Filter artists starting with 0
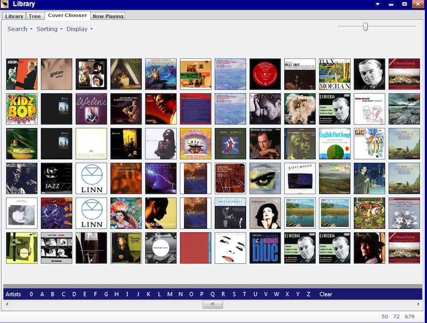Image resolution: width=427 pixels, height=323 pixels. coord(31,294)
